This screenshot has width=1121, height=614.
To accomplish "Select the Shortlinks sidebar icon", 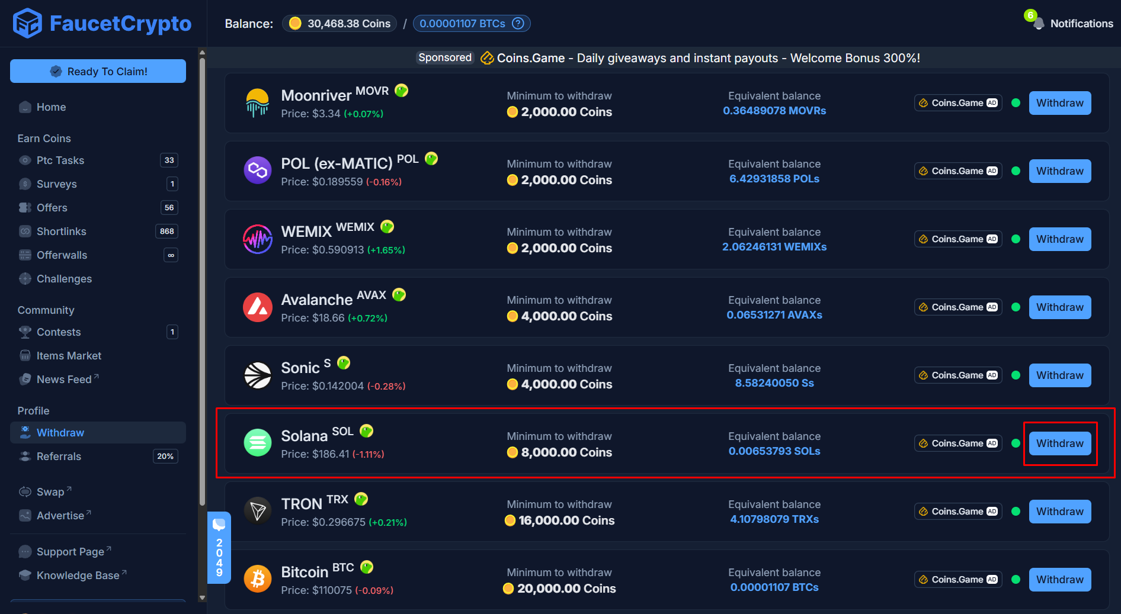I will pos(25,231).
